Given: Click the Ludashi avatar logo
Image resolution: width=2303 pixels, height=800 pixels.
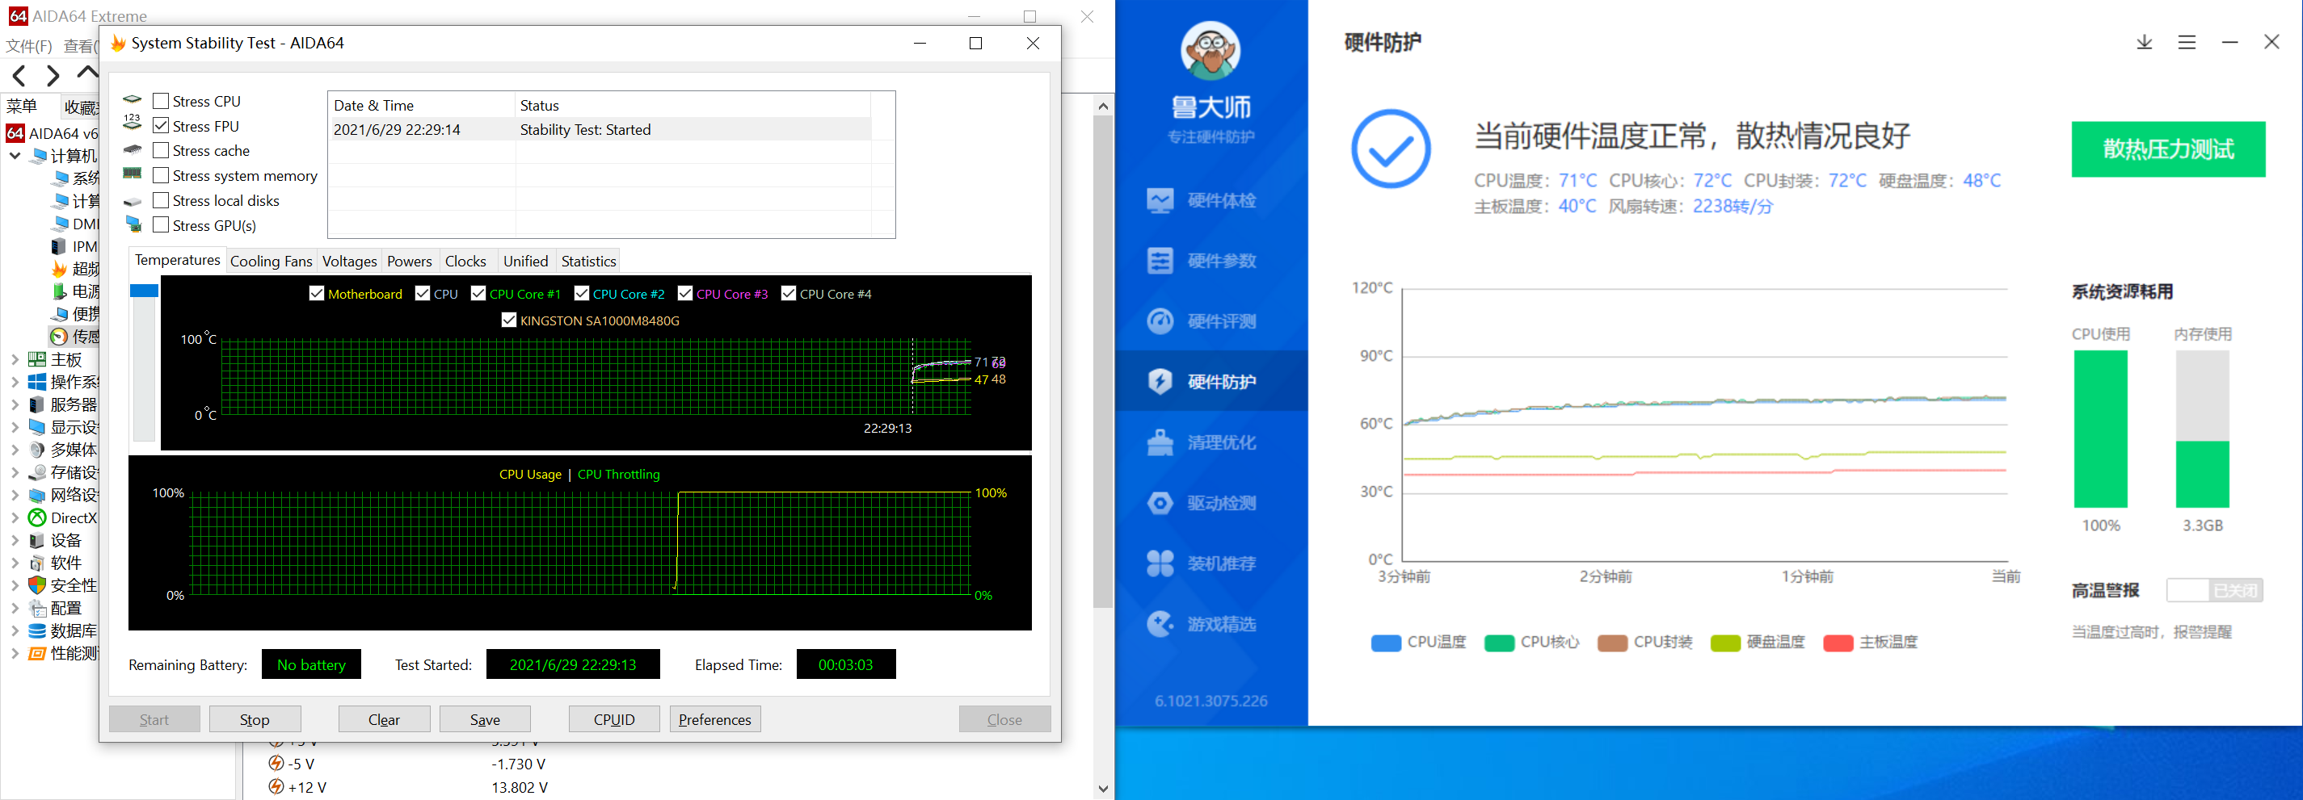Looking at the screenshot, I should 1210,51.
